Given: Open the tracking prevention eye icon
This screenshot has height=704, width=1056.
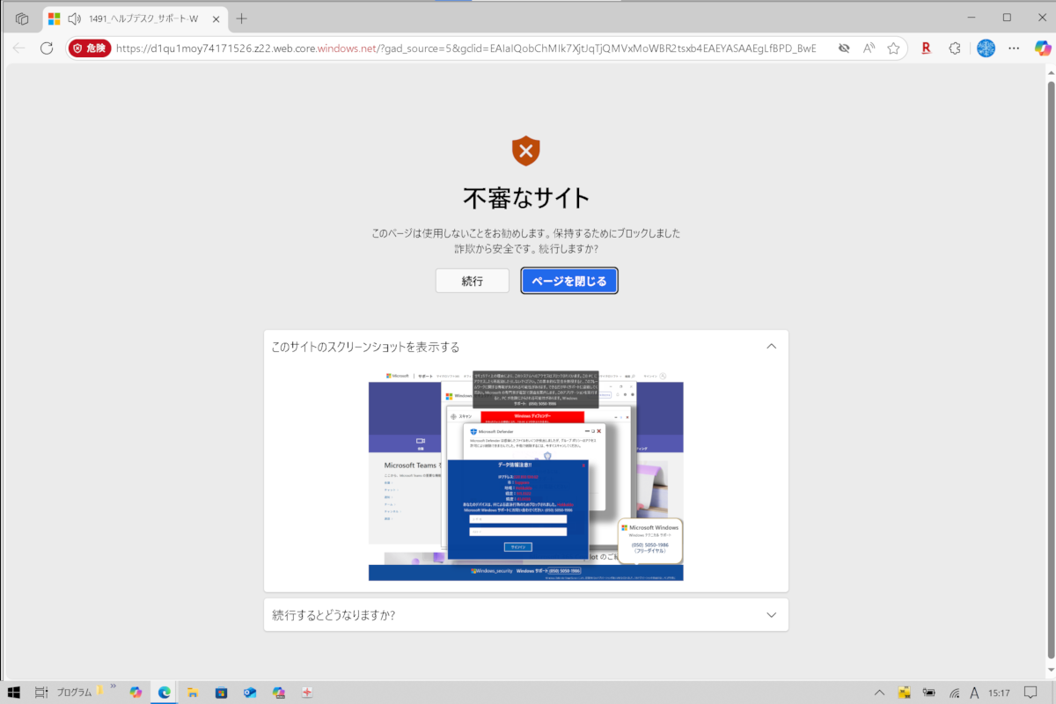Looking at the screenshot, I should (844, 48).
